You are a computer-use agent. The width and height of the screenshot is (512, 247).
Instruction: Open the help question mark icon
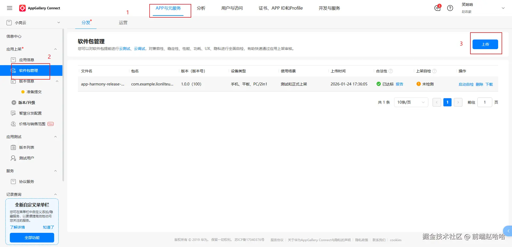450,8
